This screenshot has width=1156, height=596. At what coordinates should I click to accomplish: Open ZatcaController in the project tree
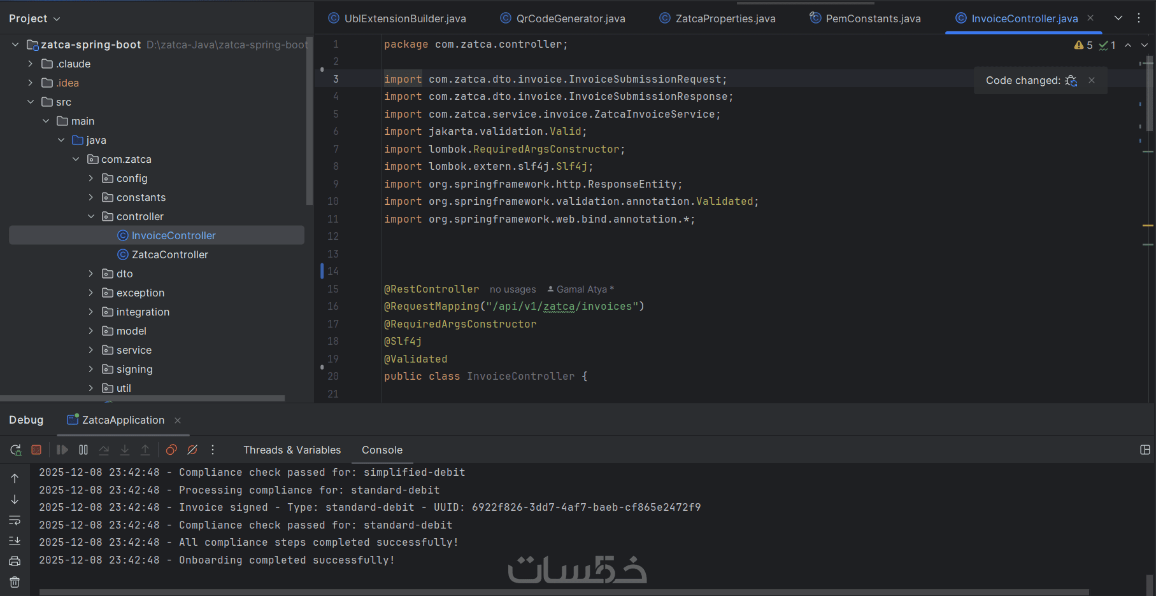(169, 255)
